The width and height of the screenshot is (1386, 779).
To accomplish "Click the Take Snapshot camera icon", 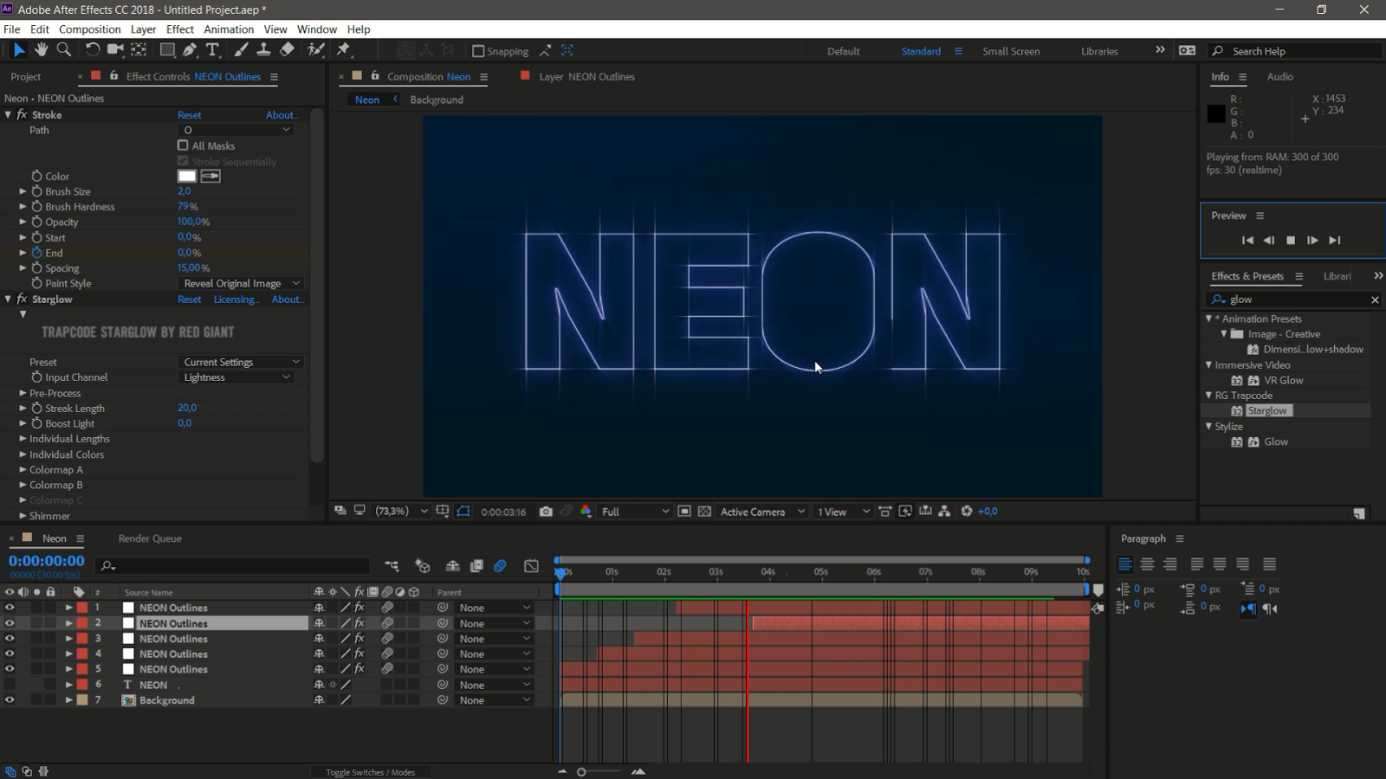I will [546, 512].
